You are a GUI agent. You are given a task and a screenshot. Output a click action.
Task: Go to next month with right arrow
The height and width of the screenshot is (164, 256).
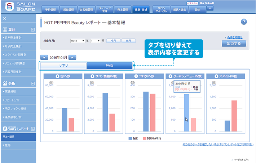[x=72, y=57]
